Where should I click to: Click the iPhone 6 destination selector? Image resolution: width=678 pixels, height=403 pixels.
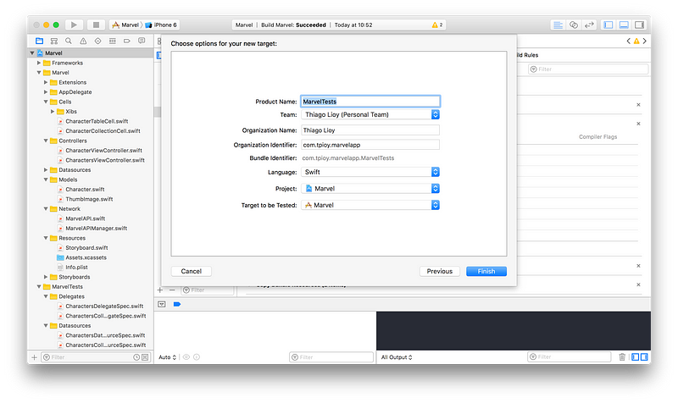pos(161,25)
